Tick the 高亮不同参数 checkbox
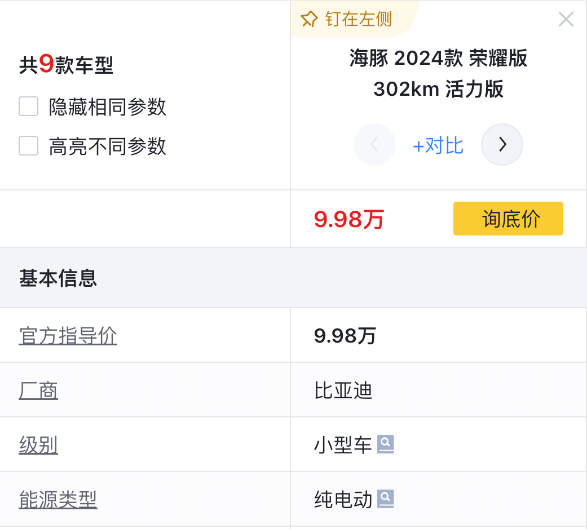The width and height of the screenshot is (587, 529). (29, 146)
